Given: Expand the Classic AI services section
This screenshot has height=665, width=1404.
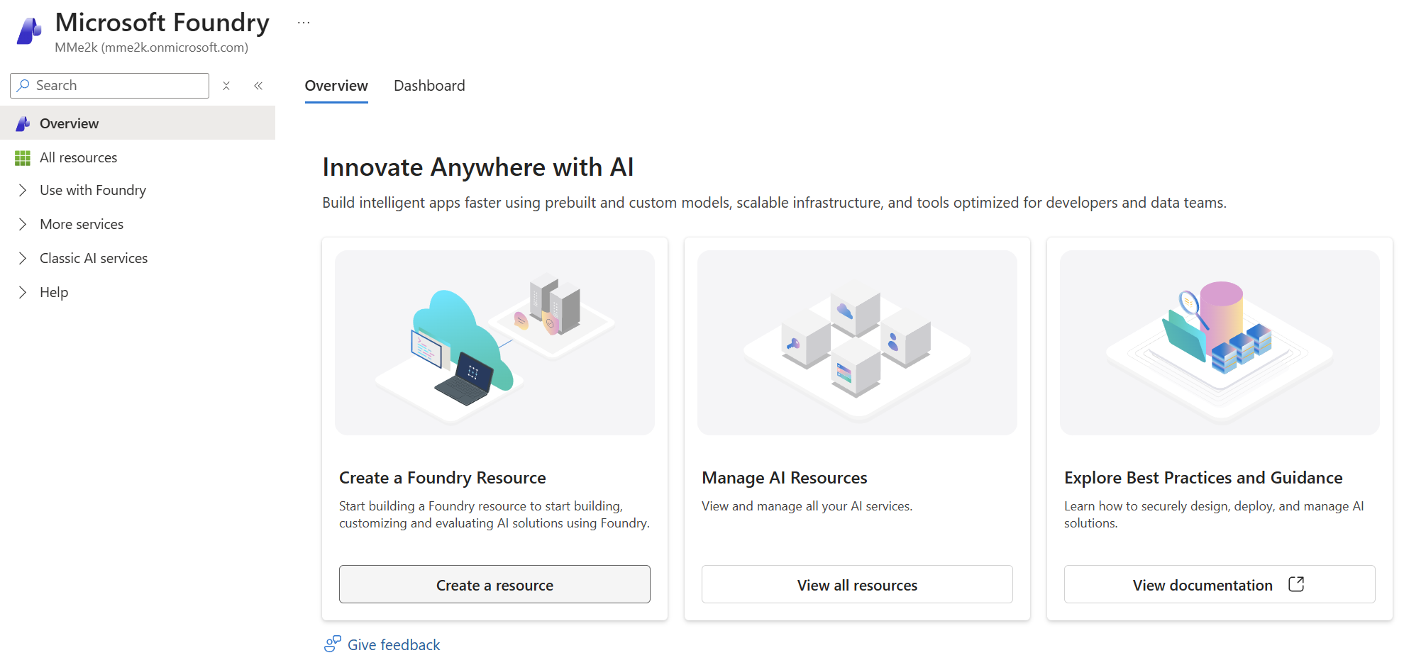Looking at the screenshot, I should tap(23, 258).
